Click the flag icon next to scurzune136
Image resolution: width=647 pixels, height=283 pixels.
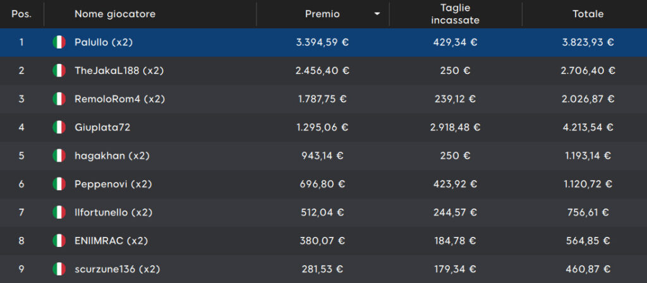pyautogui.click(x=59, y=269)
